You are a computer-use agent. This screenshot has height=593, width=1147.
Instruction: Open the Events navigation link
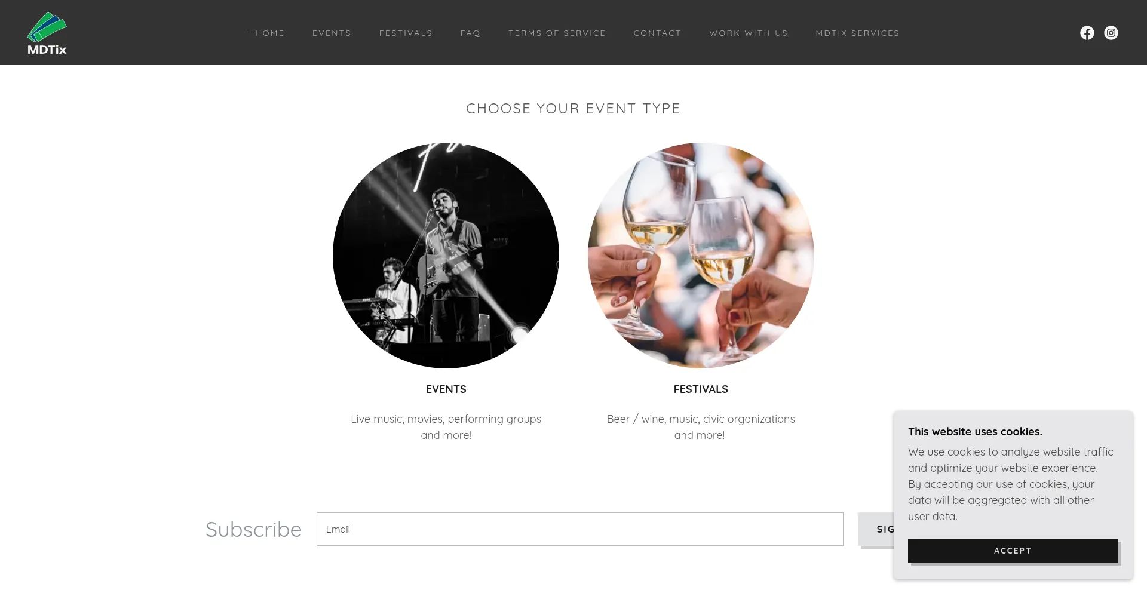pos(332,33)
